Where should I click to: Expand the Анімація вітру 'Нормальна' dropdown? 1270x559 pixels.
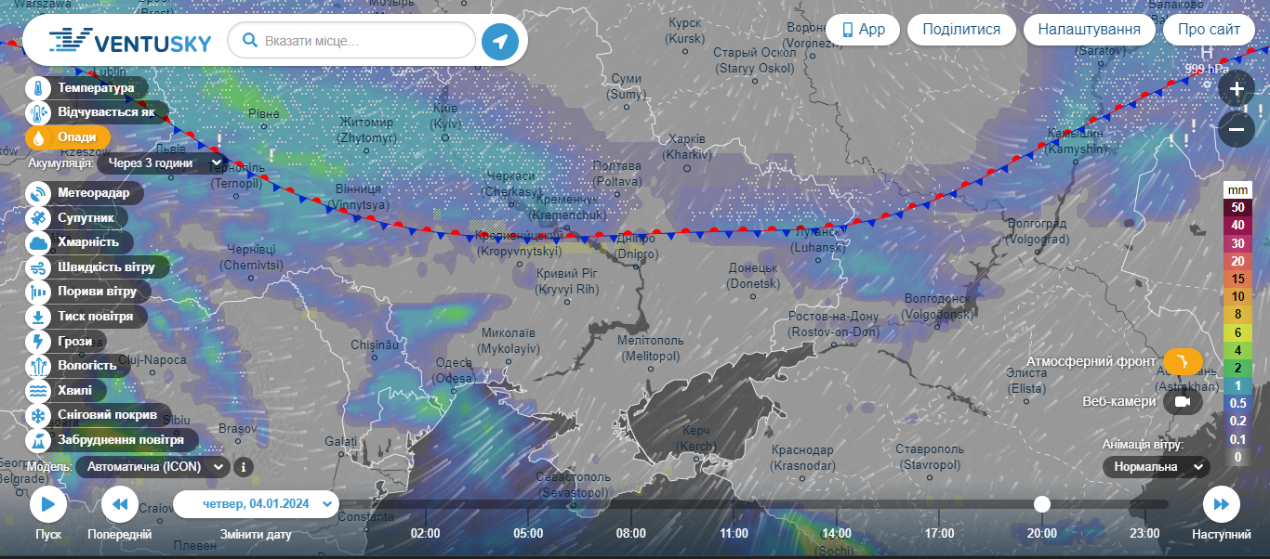click(1157, 466)
